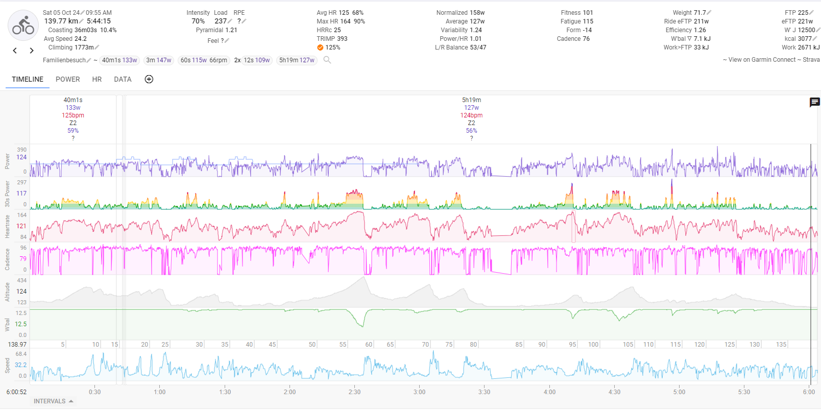Edit the Climbing elevation pencil icon
The height and width of the screenshot is (411, 821).
click(x=97, y=47)
